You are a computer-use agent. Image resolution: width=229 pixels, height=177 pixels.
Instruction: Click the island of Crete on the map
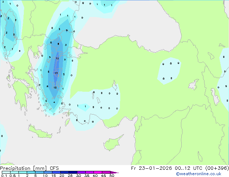40,132
